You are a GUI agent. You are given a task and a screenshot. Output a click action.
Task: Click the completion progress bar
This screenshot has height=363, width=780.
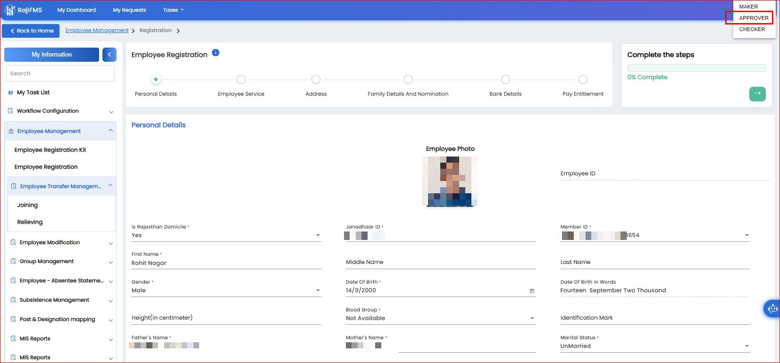(696, 68)
